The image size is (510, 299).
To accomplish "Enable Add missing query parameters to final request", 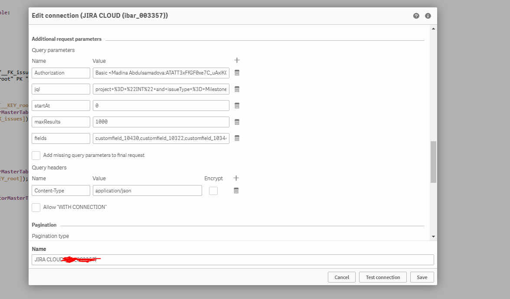I will pyautogui.click(x=36, y=155).
